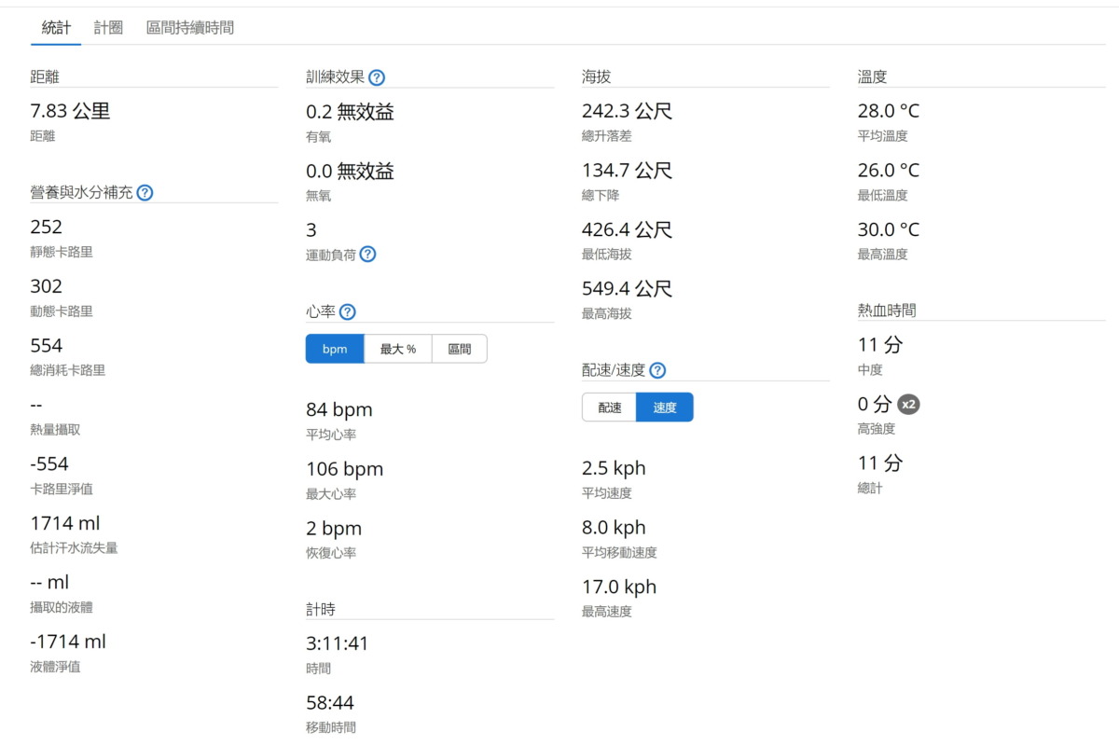Viewport: 1119px width, 746px height.
Task: Click the 1714 ml sweat loss value
Action: pos(65,523)
